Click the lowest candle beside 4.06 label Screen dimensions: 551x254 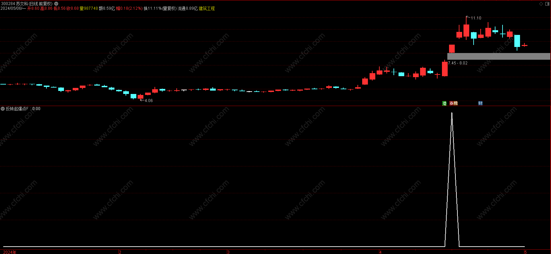click(141, 97)
